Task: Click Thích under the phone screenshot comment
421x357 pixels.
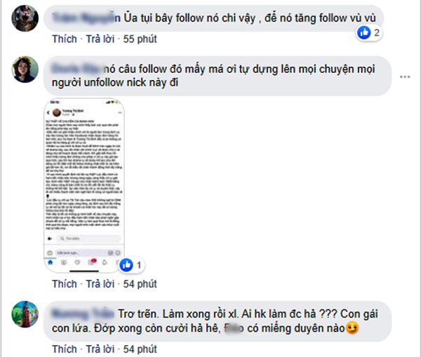Action: pos(65,284)
